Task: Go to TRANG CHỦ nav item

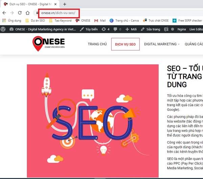Action: pyautogui.click(x=97, y=44)
